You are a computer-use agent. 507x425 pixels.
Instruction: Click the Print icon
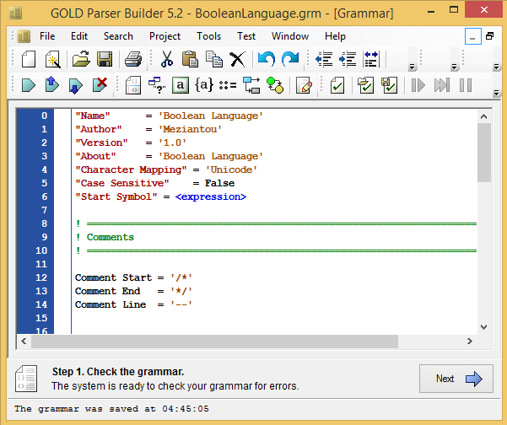pyautogui.click(x=133, y=59)
